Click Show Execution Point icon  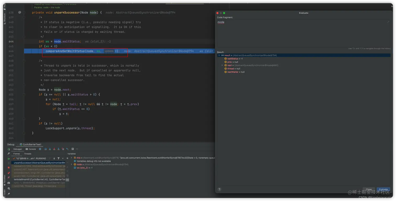(40, 149)
